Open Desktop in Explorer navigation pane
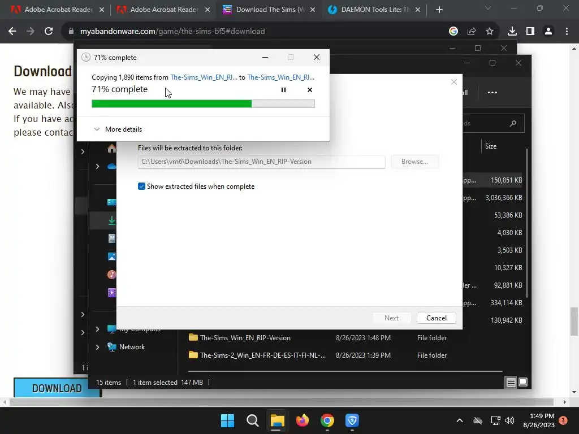Screen dimensions: 579x434 point(112,202)
